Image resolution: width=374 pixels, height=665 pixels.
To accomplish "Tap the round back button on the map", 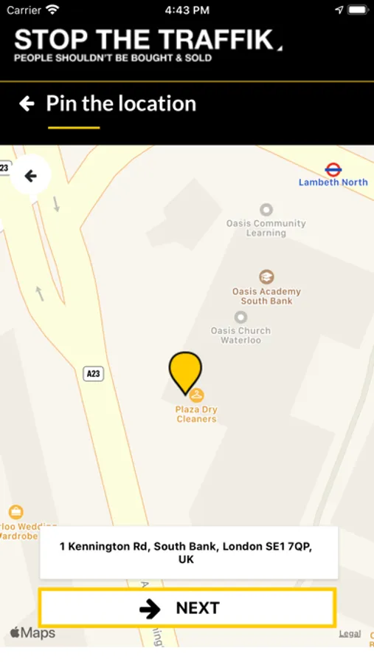I will [30, 176].
